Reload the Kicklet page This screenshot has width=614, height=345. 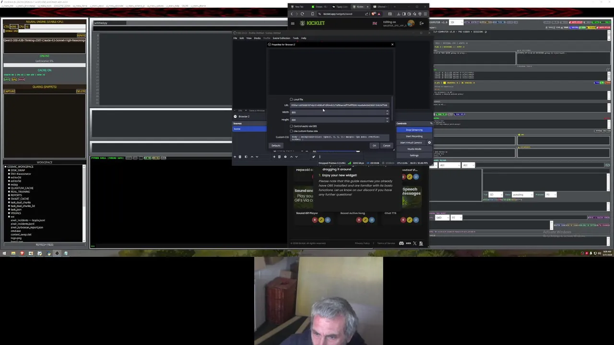[x=302, y=14]
